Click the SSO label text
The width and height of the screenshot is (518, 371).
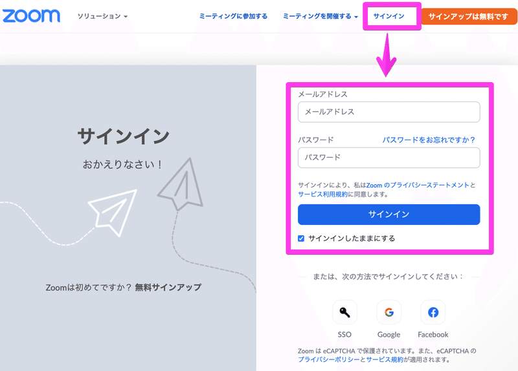pyautogui.click(x=344, y=334)
